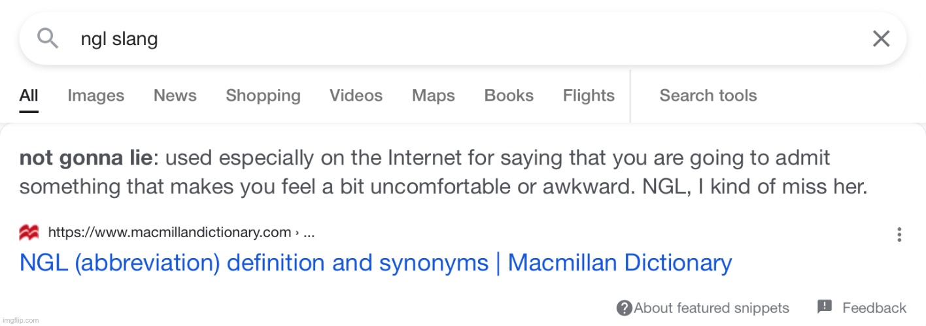The height and width of the screenshot is (326, 926).
Task: Select the All results tab
Action: tap(29, 95)
